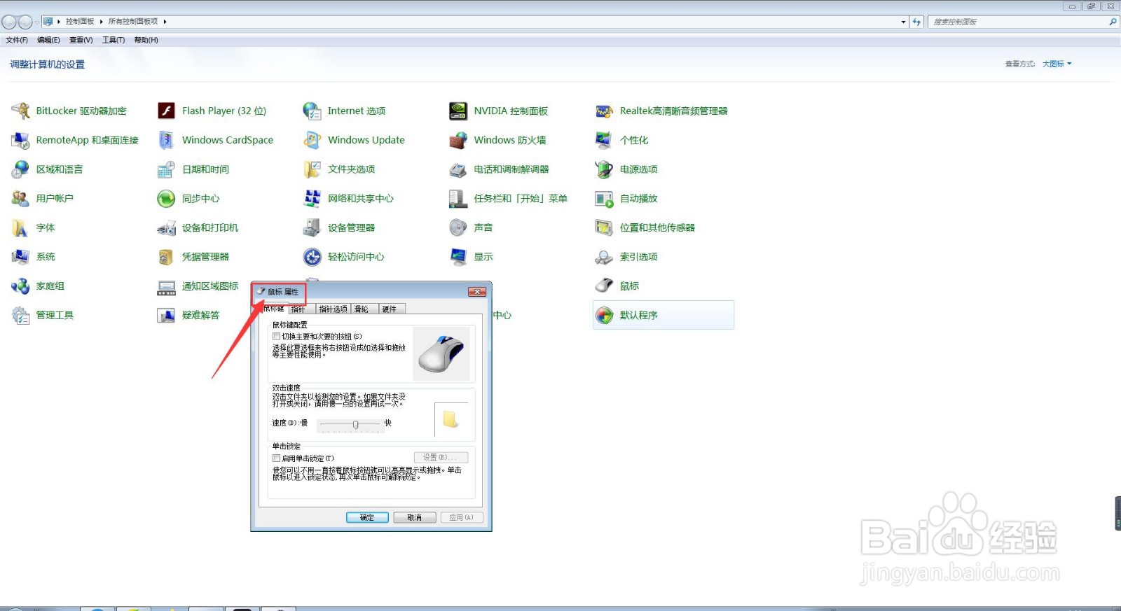Open 管理工具 icon
This screenshot has width=1121, height=611.
[21, 316]
